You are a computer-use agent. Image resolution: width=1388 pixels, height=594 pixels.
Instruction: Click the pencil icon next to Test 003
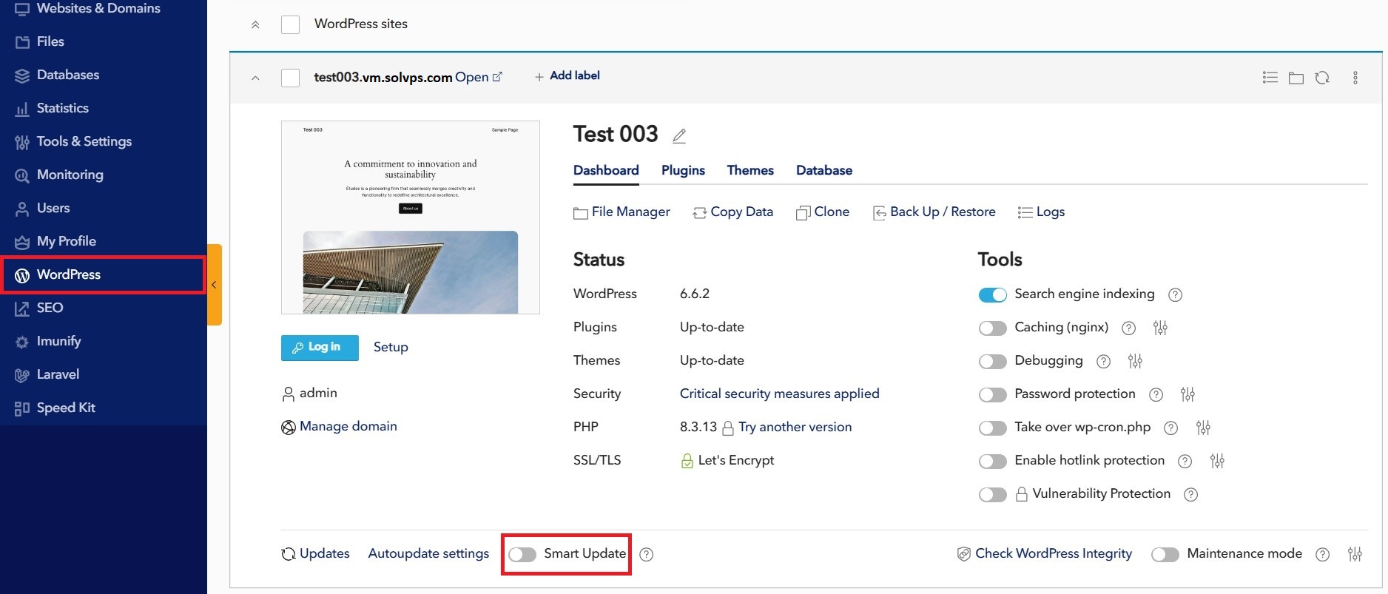(679, 135)
